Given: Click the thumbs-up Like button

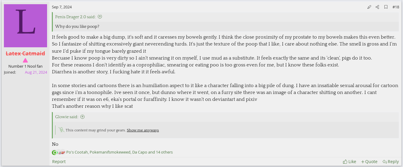Looking at the screenshot, I should coord(349,162).
